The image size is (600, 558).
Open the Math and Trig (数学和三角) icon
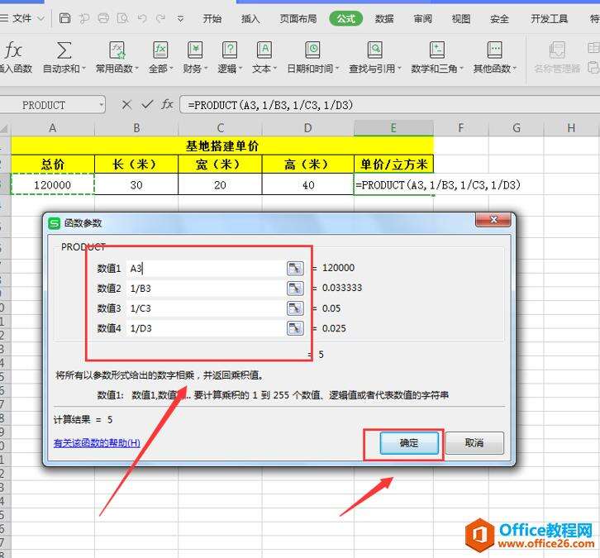[x=436, y=50]
